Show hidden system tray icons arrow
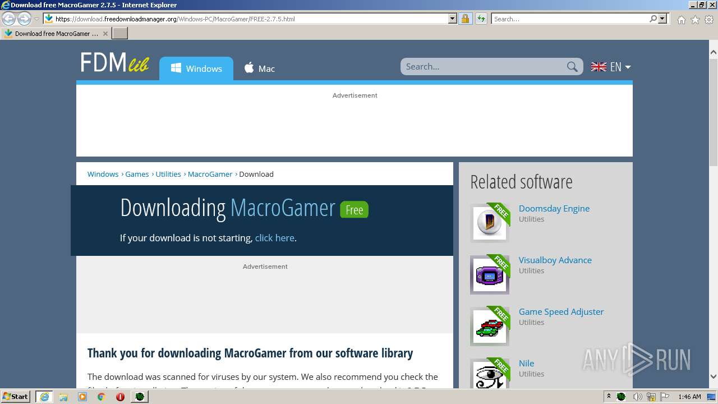Screen dimensions: 718x404 [x=609, y=397]
